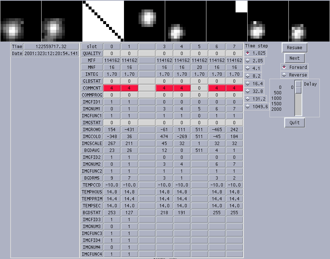Click IMGCOL0 value -348

click(x=112, y=137)
